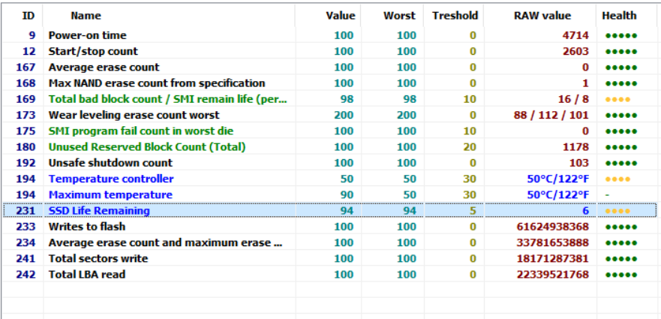Viewport: 661px width, 319px height.
Task: Select Total bad block count row
Action: pos(168,99)
